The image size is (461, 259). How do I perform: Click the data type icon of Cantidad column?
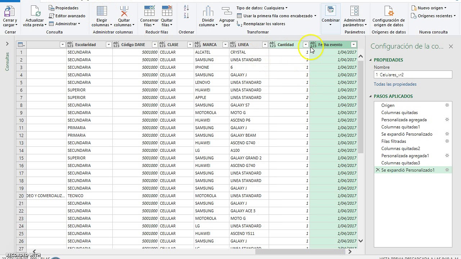273,45
